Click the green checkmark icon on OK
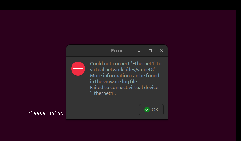The image size is (241, 141). 147,110
